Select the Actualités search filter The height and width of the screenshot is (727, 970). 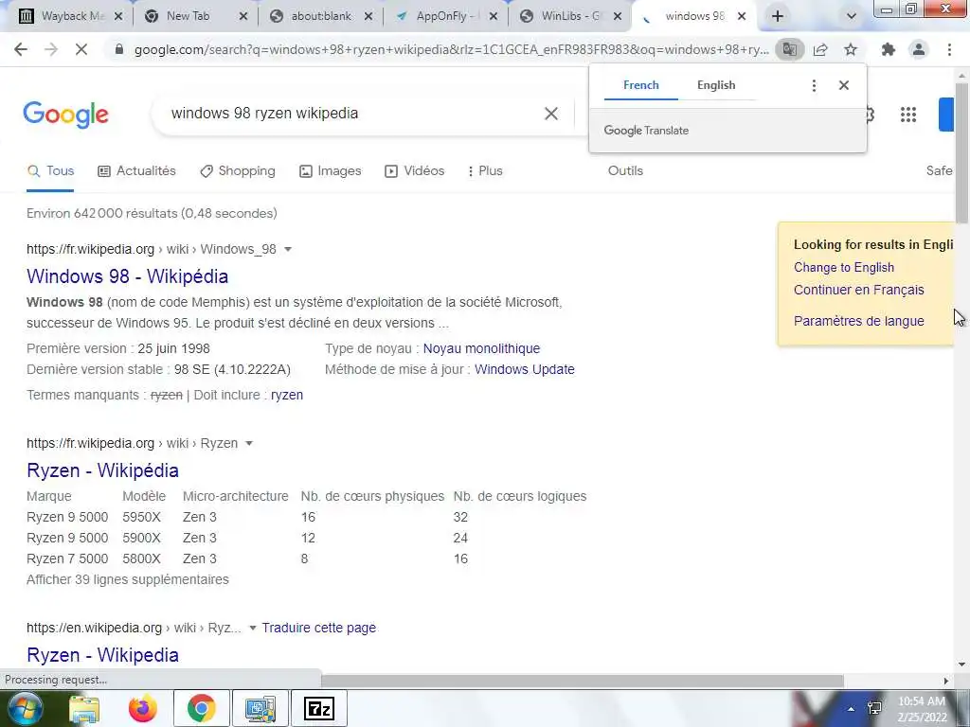(136, 171)
